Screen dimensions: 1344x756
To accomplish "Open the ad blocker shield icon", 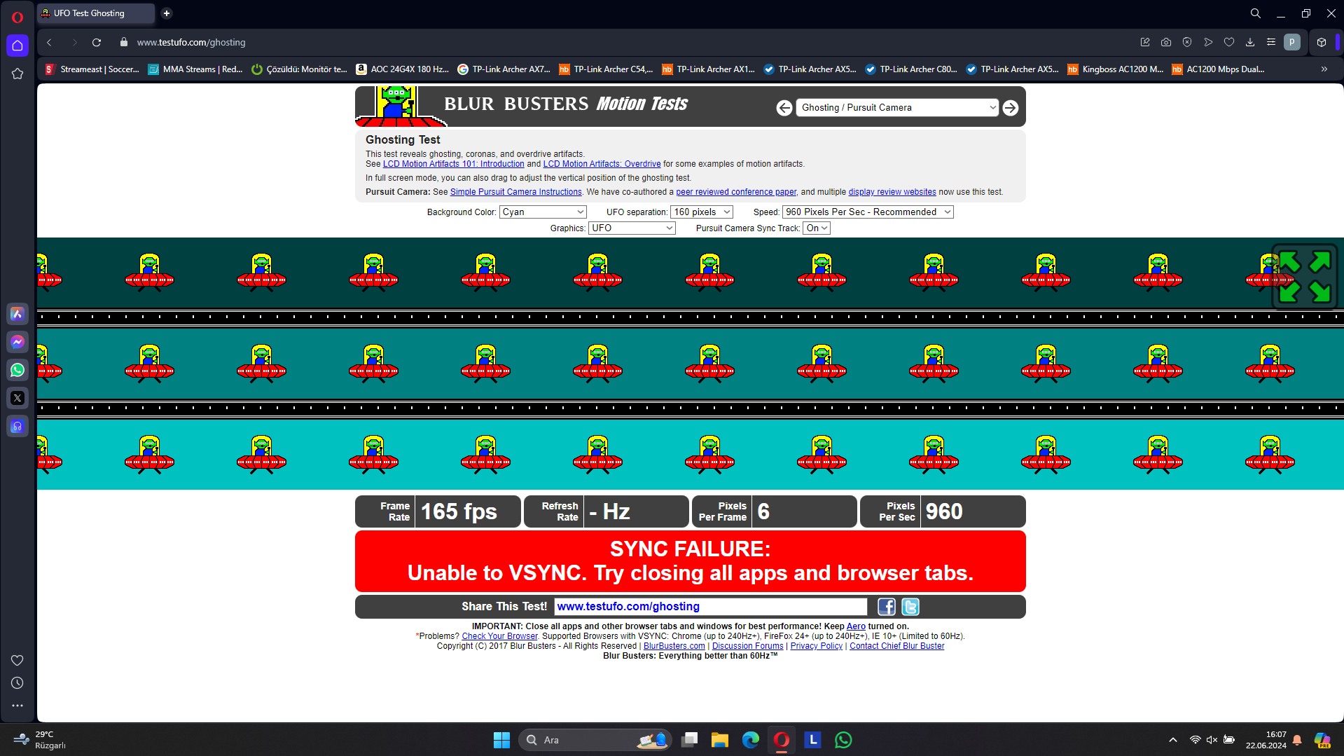I will click(x=1187, y=43).
